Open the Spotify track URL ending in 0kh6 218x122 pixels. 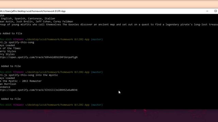[39, 90]
